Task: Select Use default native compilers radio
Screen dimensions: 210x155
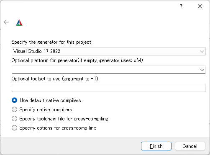Action: [x=14, y=100]
